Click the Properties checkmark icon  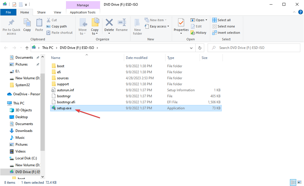pos(181,23)
